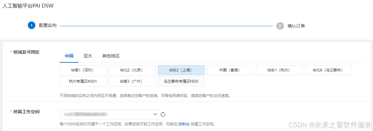Click the 配置实例 step label
The height and width of the screenshot is (131, 373).
(48, 26)
